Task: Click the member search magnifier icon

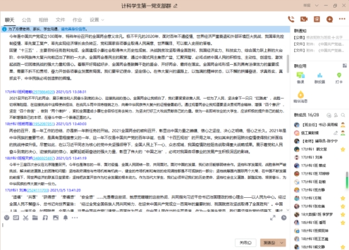Action: pyautogui.click(x=343, y=115)
